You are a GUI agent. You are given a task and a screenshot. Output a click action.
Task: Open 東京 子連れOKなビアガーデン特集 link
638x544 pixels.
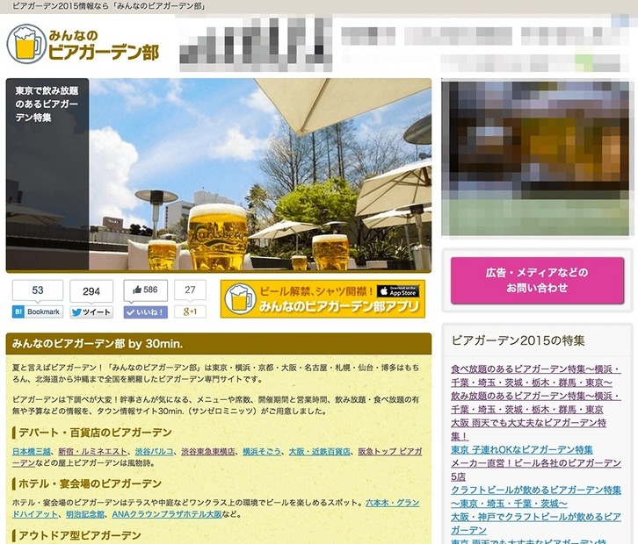[x=522, y=450]
